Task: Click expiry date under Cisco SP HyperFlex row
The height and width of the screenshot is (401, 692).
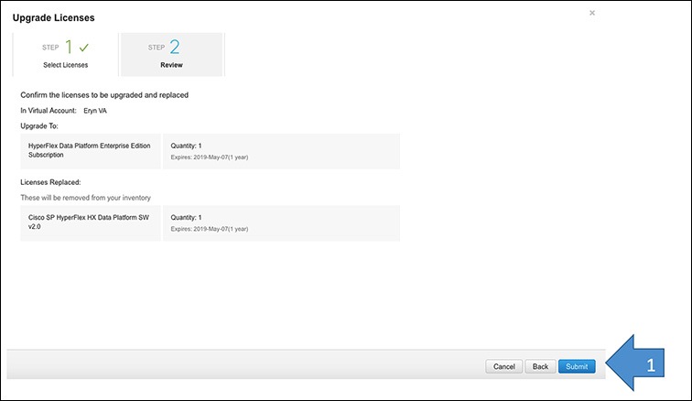Action: pyautogui.click(x=210, y=229)
